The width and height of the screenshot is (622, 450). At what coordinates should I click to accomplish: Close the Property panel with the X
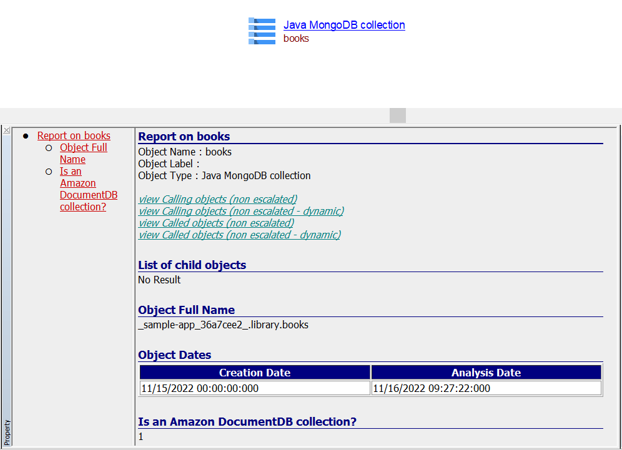6,130
